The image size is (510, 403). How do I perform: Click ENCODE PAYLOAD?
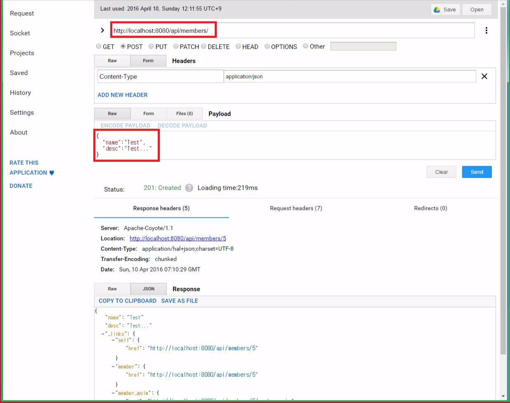click(126, 125)
